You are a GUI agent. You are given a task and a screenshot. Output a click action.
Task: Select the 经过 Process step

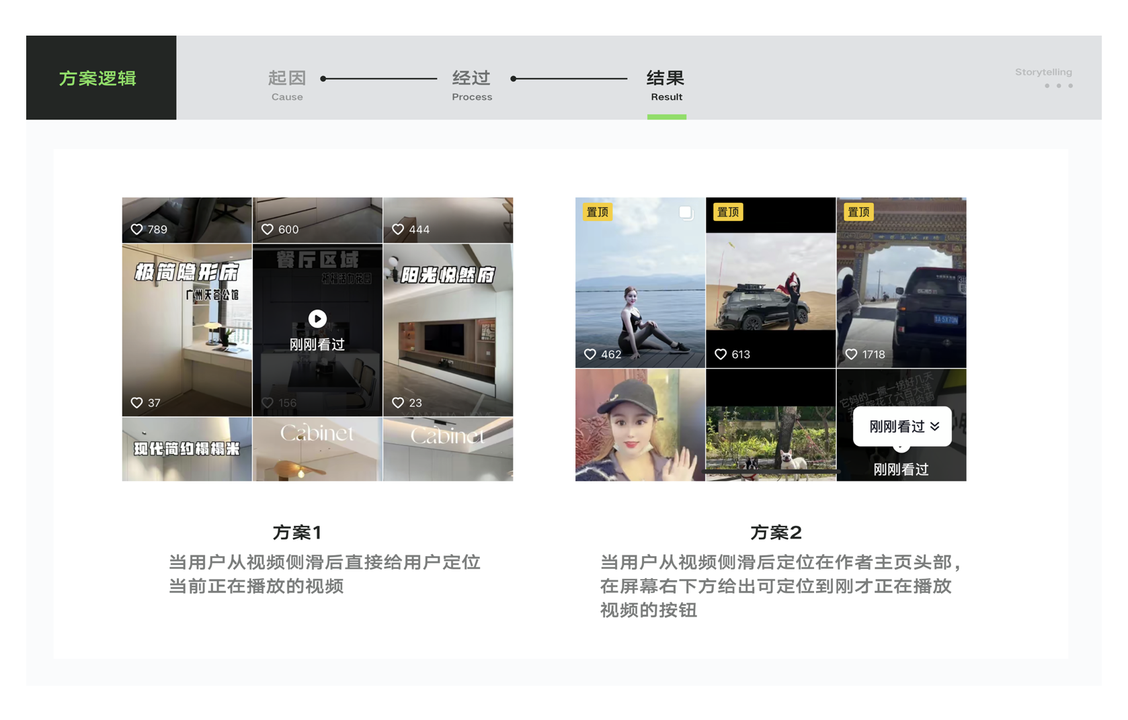click(471, 85)
